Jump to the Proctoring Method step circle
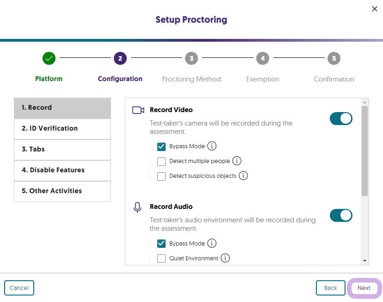 point(191,58)
